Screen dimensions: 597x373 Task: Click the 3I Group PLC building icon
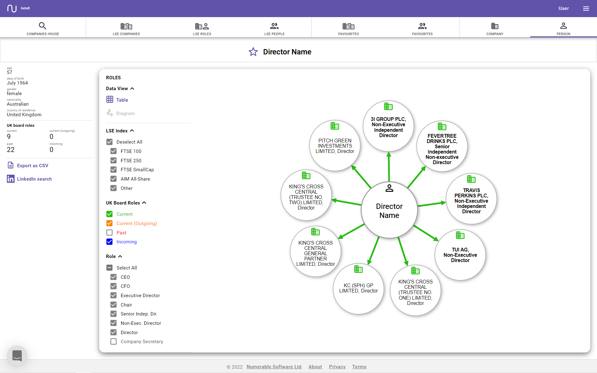tap(388, 106)
